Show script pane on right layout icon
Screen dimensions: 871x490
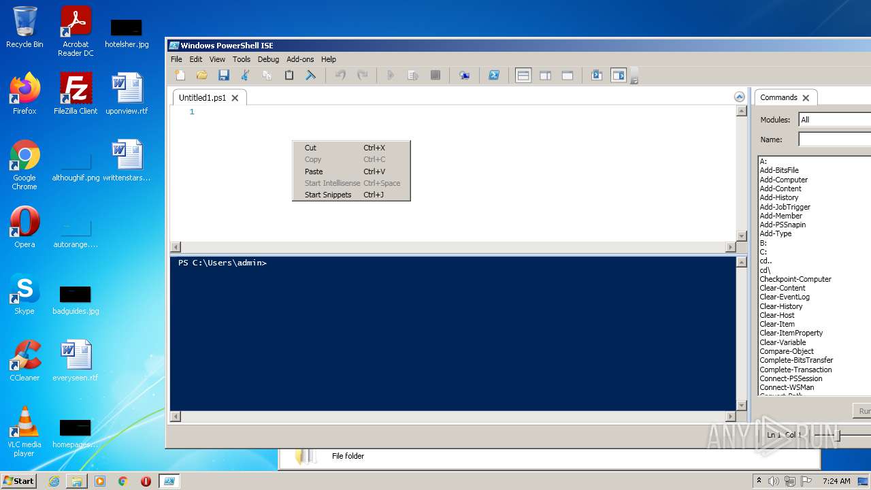coord(545,76)
